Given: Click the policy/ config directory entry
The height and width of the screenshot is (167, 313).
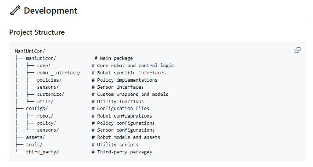Looking at the screenshot, I should [x=47, y=123].
